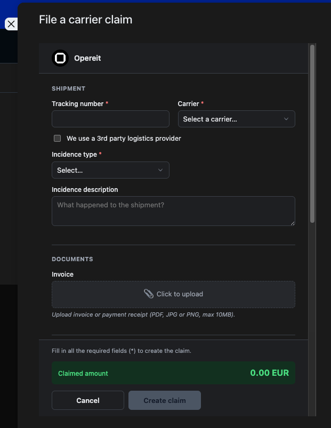Viewport: 331px width, 428px height.
Task: Click the Cancel button
Action: tap(88, 400)
